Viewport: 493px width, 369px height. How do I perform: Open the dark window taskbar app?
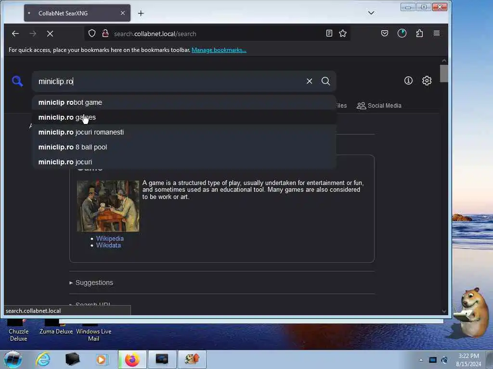coord(162,359)
